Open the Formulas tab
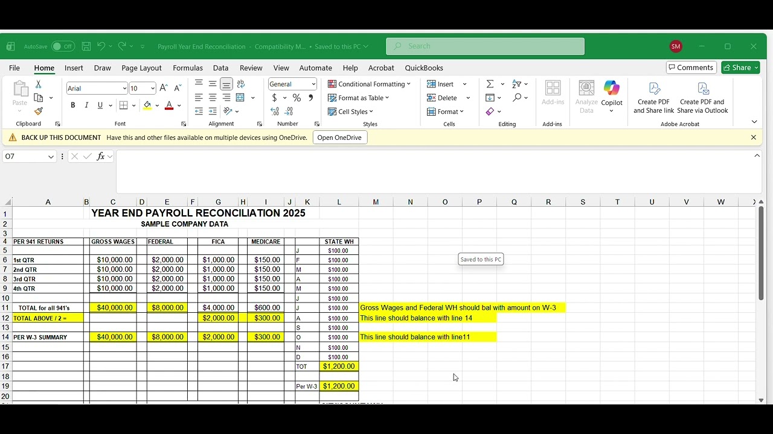 tap(188, 68)
